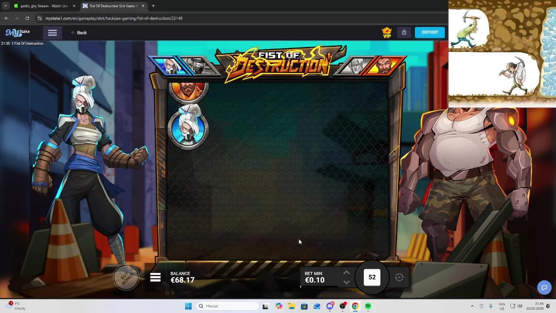The image size is (556, 313).
Task: Open File Explorer from the taskbar
Action: point(291,306)
